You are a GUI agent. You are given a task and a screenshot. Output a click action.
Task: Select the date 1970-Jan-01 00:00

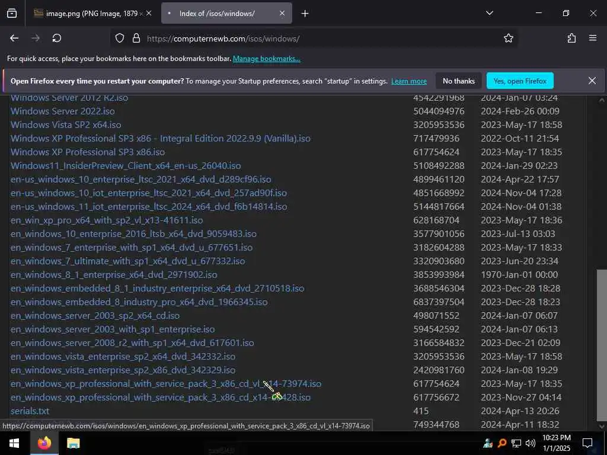click(x=519, y=275)
